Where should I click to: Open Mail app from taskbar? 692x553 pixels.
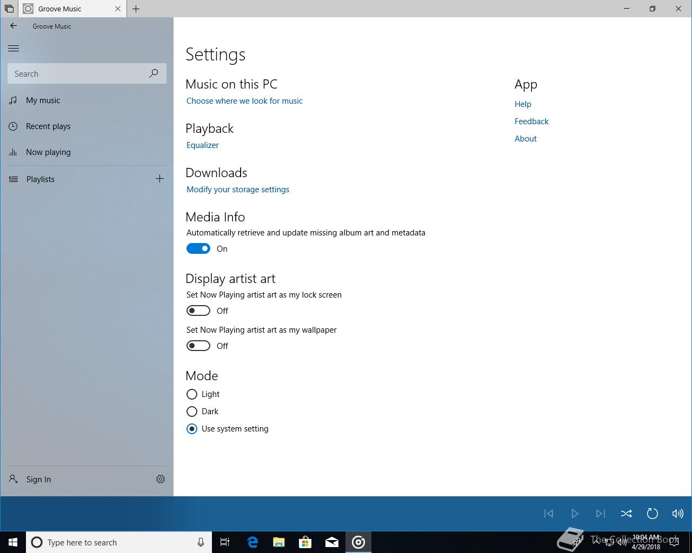point(332,542)
